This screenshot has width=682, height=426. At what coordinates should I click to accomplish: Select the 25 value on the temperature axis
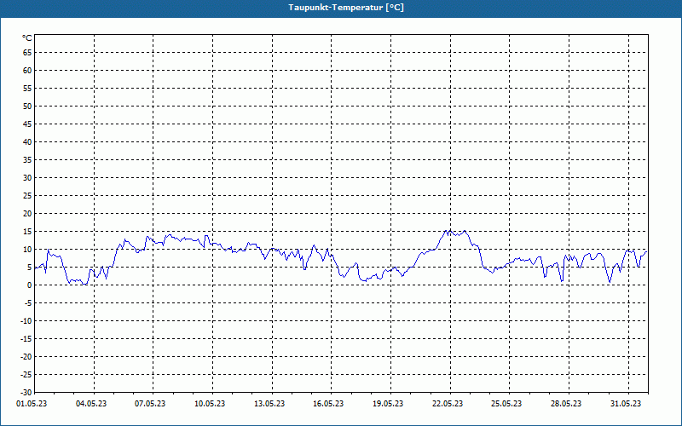(x=27, y=196)
